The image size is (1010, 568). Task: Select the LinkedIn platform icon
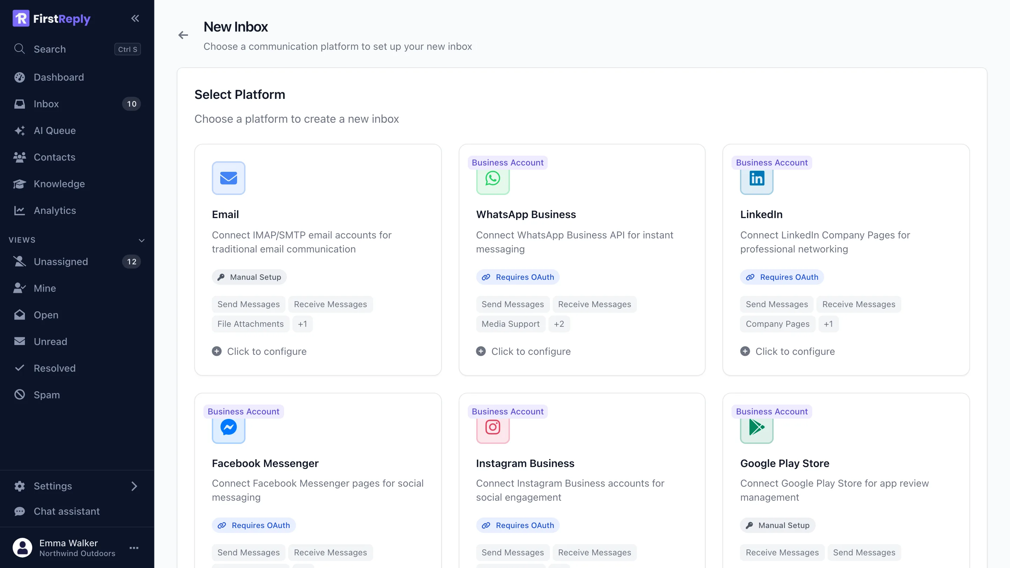[x=757, y=179]
